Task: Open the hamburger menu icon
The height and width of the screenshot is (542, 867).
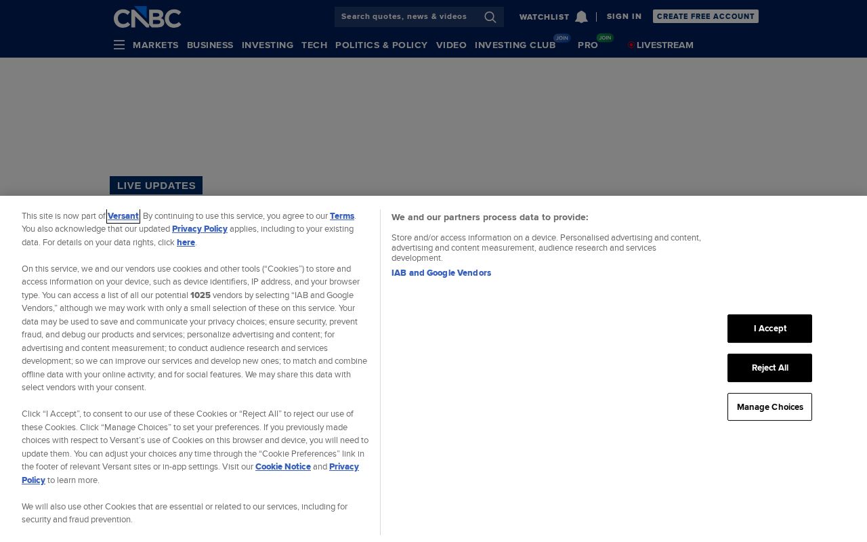Action: (119, 45)
